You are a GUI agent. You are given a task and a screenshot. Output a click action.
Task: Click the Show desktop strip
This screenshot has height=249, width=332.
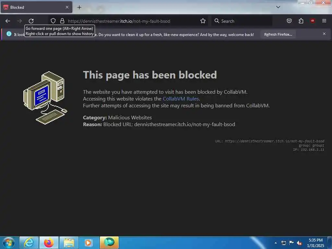pyautogui.click(x=329, y=243)
